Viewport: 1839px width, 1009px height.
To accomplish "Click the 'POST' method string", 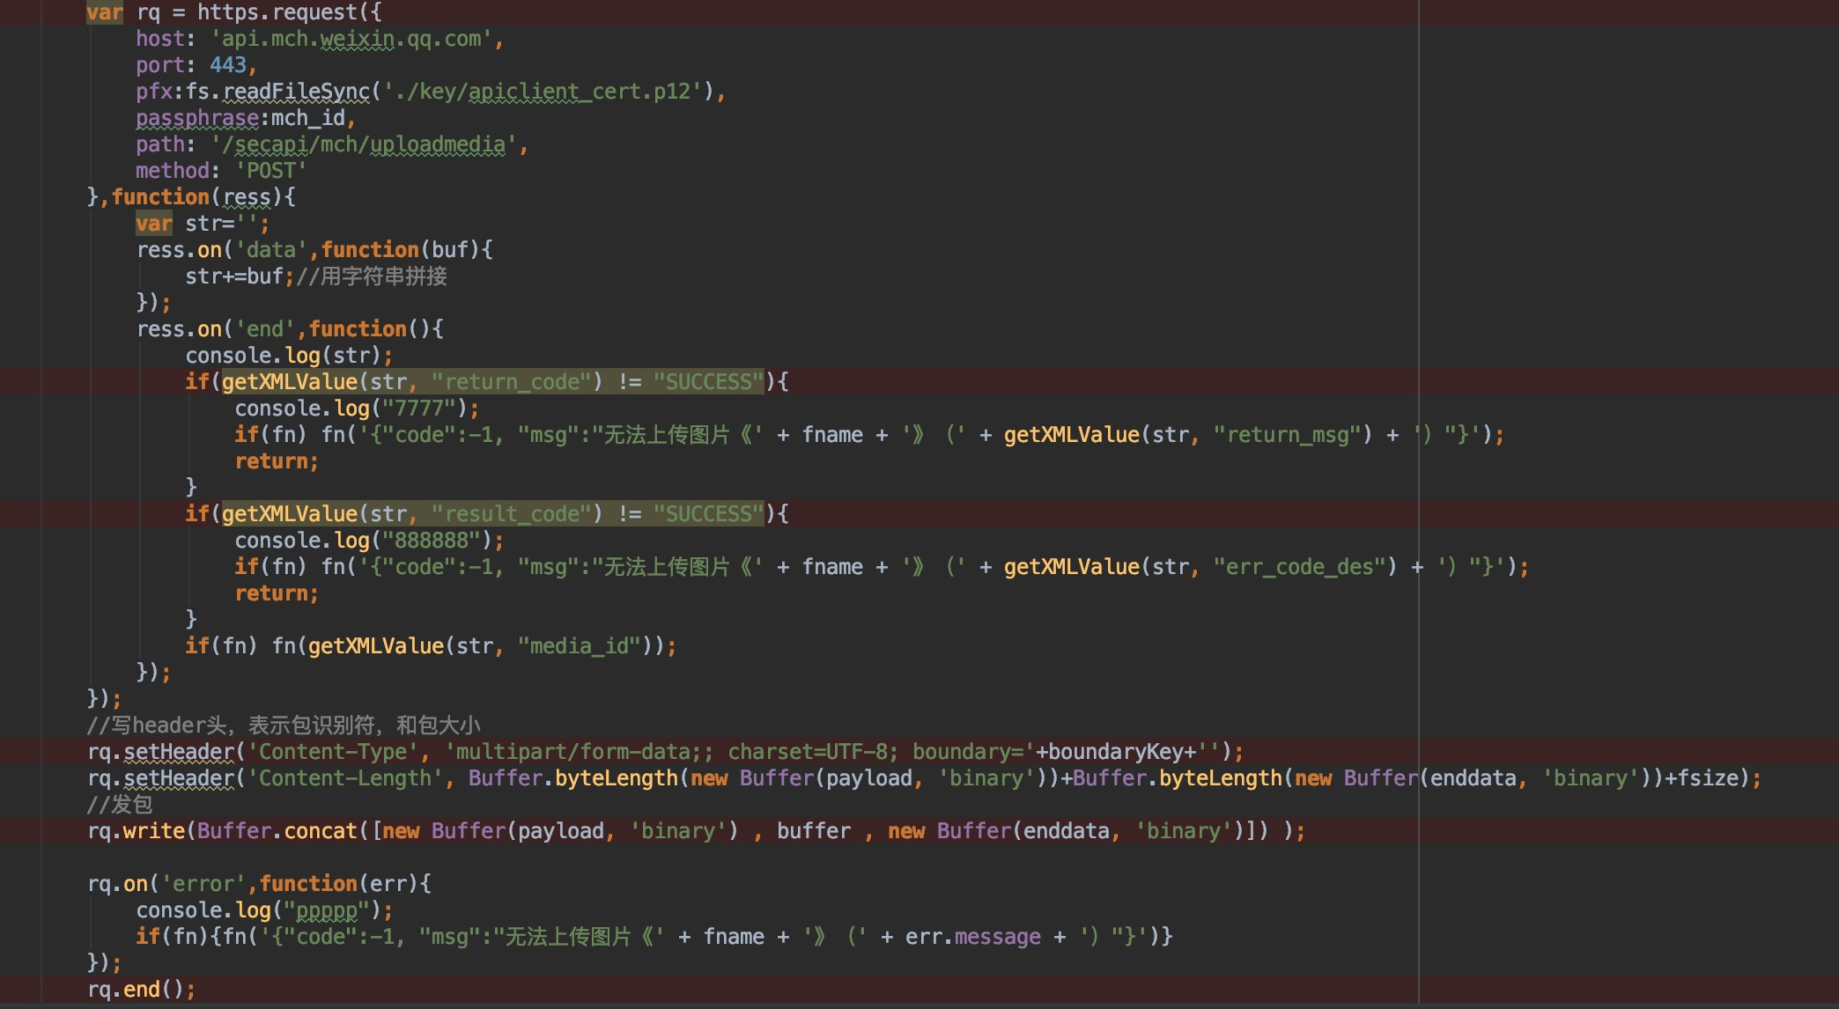I will 270,171.
